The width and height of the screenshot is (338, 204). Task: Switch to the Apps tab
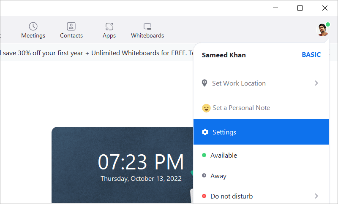(109, 30)
